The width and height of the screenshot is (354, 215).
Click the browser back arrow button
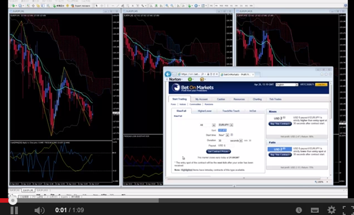pos(168,74)
